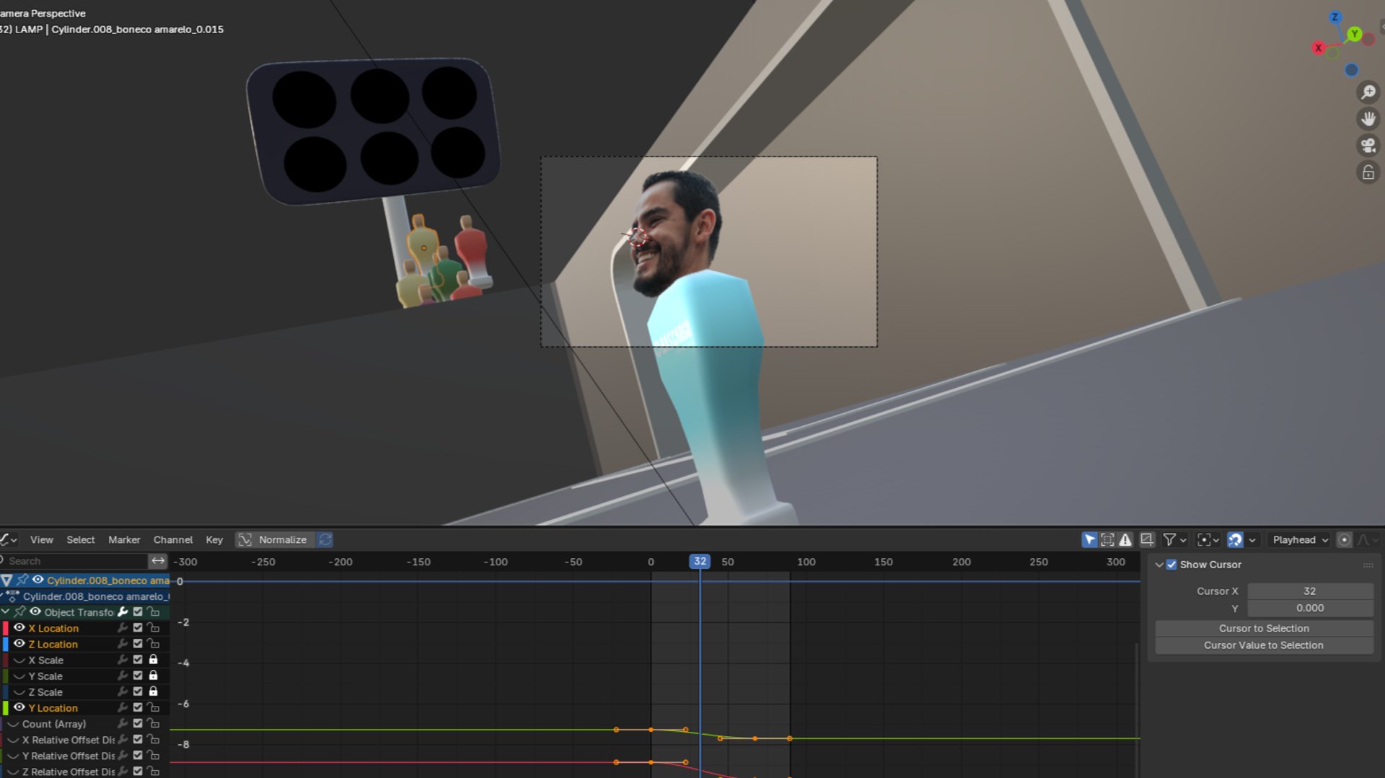
Task: Click the pin icon on top Cylinder.008 row
Action: click(x=22, y=580)
